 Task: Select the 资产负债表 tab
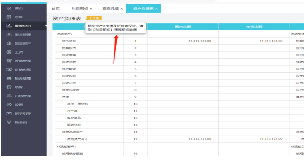click(143, 9)
